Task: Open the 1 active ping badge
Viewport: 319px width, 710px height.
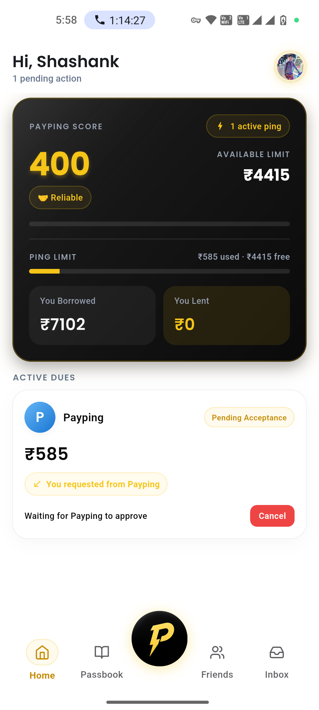Action: pos(248,126)
